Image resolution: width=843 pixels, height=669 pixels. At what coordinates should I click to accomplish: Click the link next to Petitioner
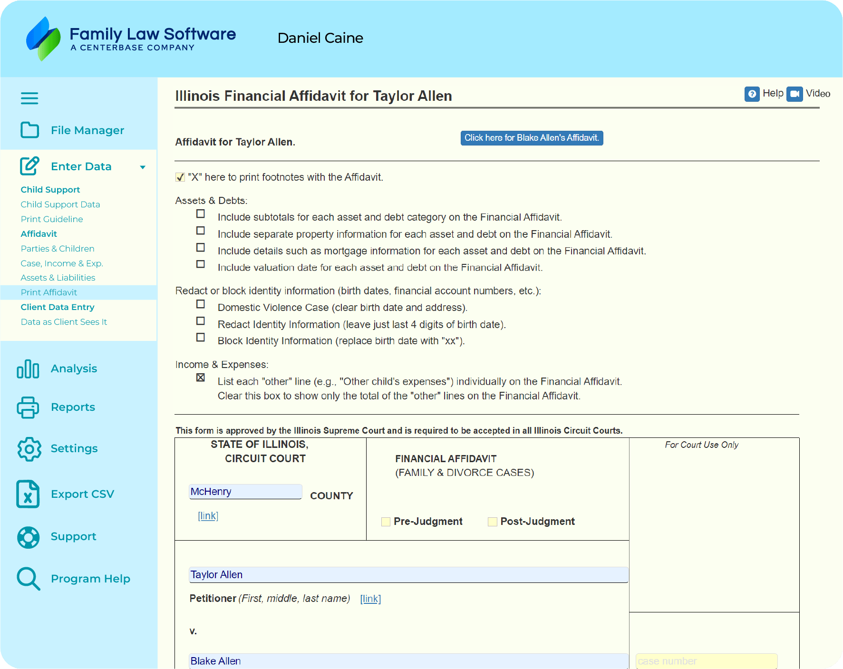click(x=370, y=599)
